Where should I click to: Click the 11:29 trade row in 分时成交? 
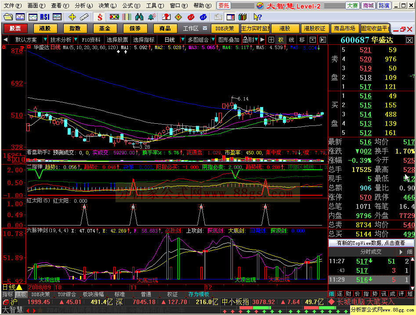pos(369,279)
